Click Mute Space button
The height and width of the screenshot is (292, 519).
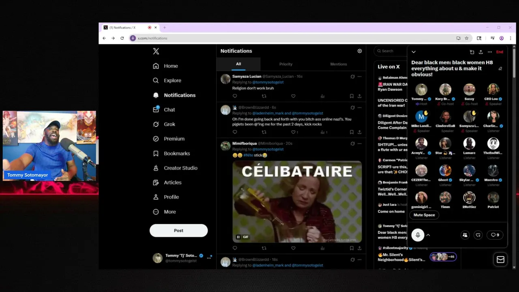tap(424, 215)
